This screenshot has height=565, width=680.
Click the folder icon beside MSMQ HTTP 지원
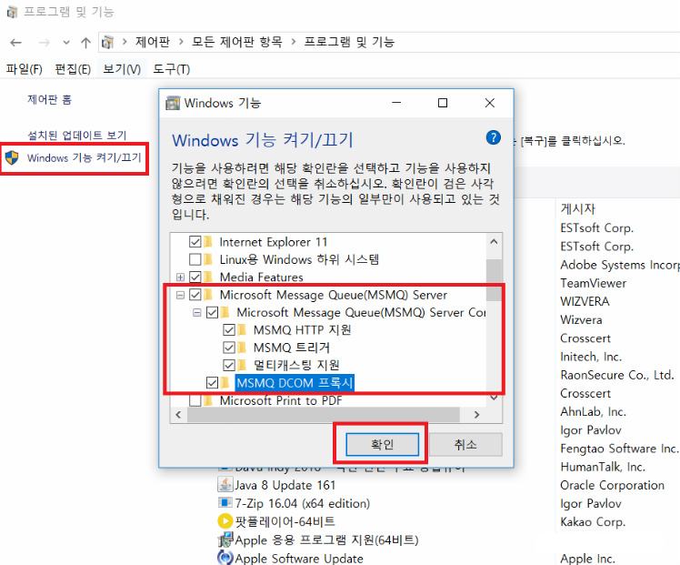(x=243, y=329)
